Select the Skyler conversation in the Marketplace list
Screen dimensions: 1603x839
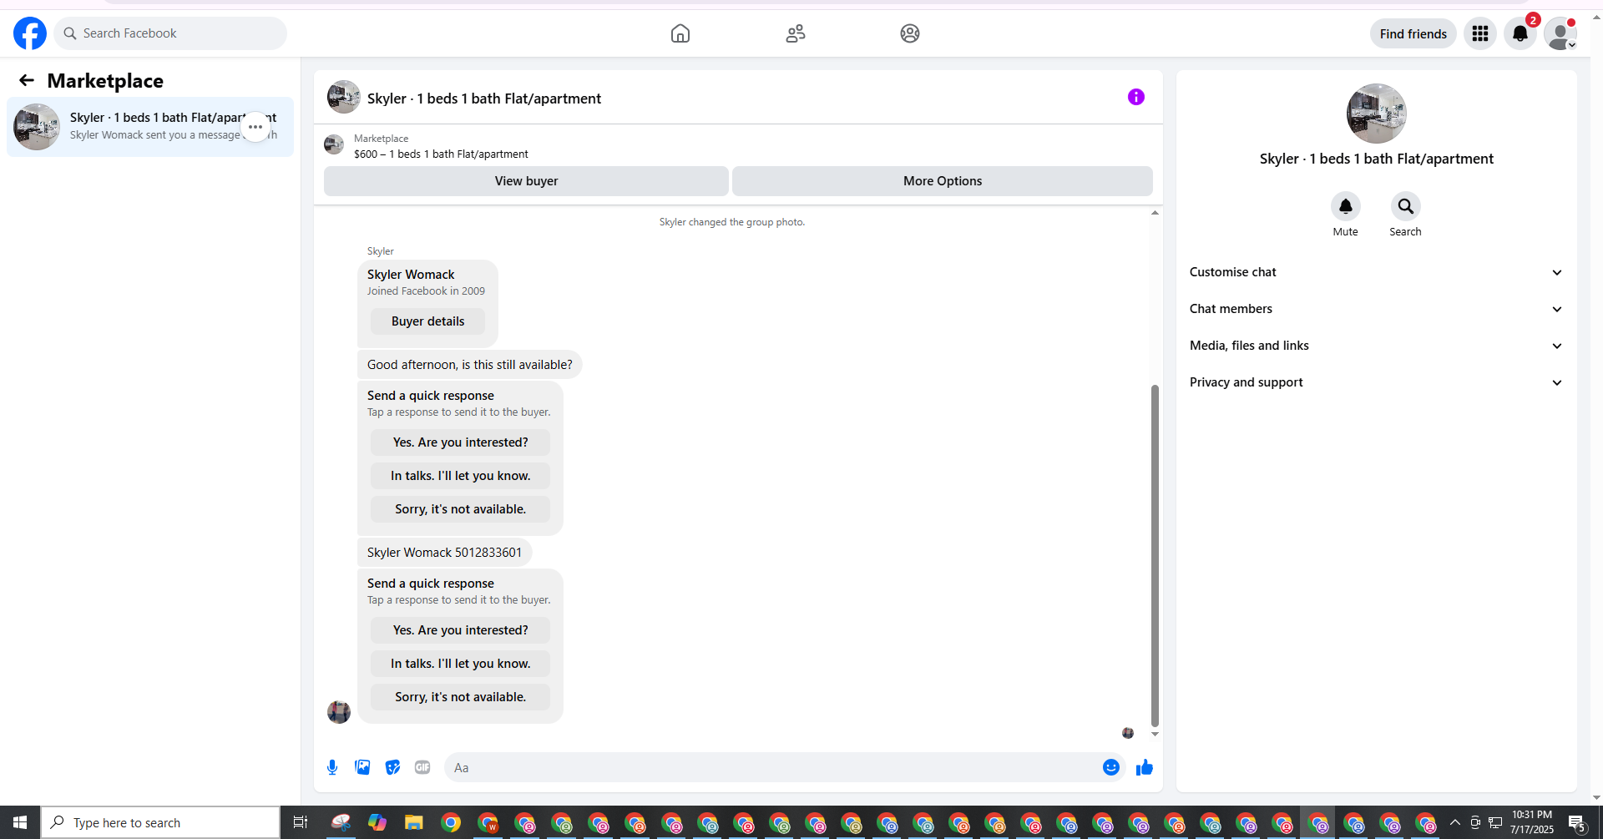[x=150, y=127]
